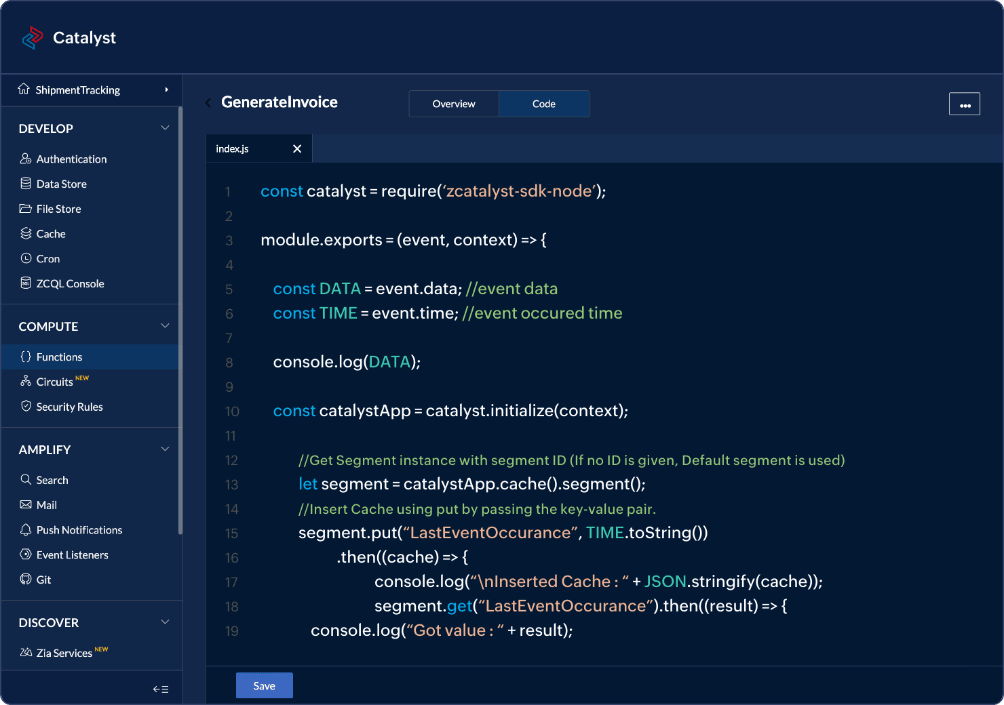This screenshot has width=1004, height=705.
Task: Click the Save button
Action: [x=265, y=685]
